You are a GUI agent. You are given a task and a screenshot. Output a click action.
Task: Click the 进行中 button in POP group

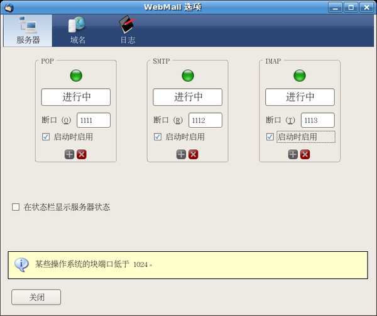(76, 97)
